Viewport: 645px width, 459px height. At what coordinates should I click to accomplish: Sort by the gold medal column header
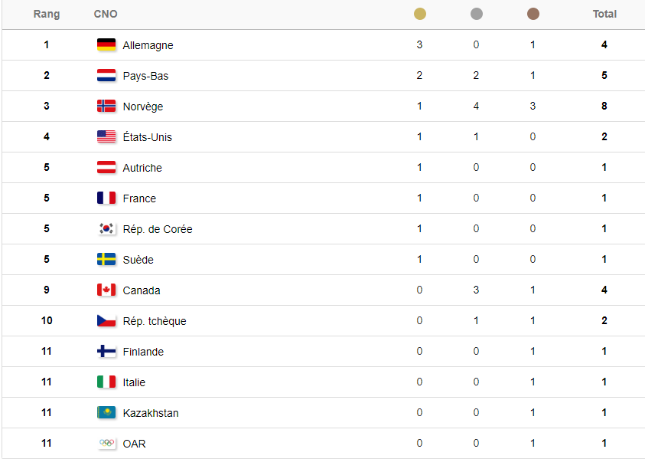419,14
